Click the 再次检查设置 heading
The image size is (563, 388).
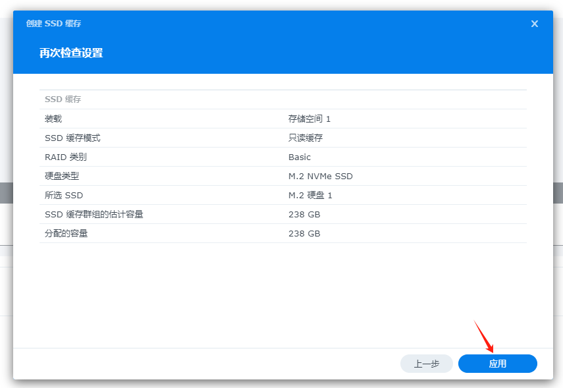71,53
